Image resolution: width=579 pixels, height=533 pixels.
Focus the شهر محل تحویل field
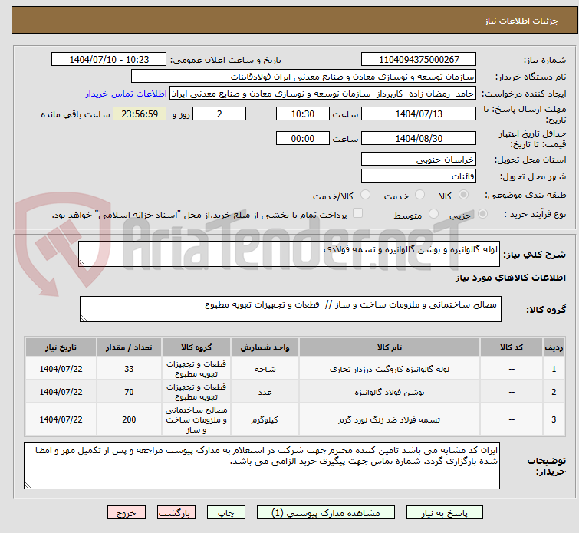tap(419, 176)
